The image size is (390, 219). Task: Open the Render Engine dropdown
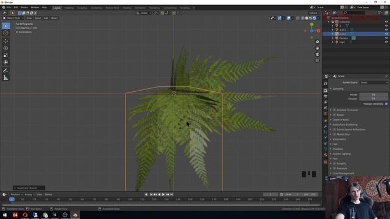(374, 83)
